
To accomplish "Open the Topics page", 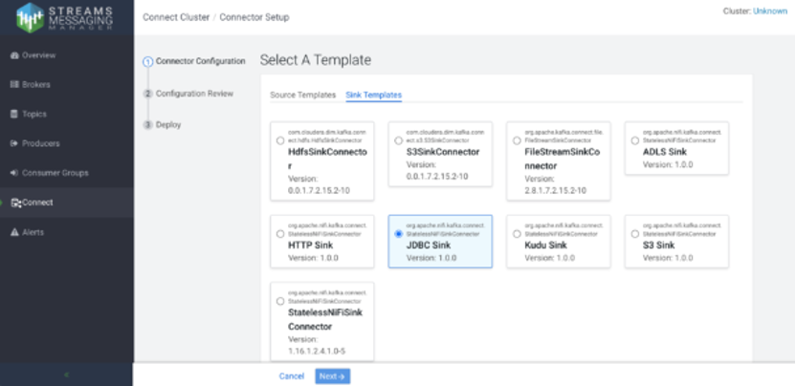I will pyautogui.click(x=34, y=114).
